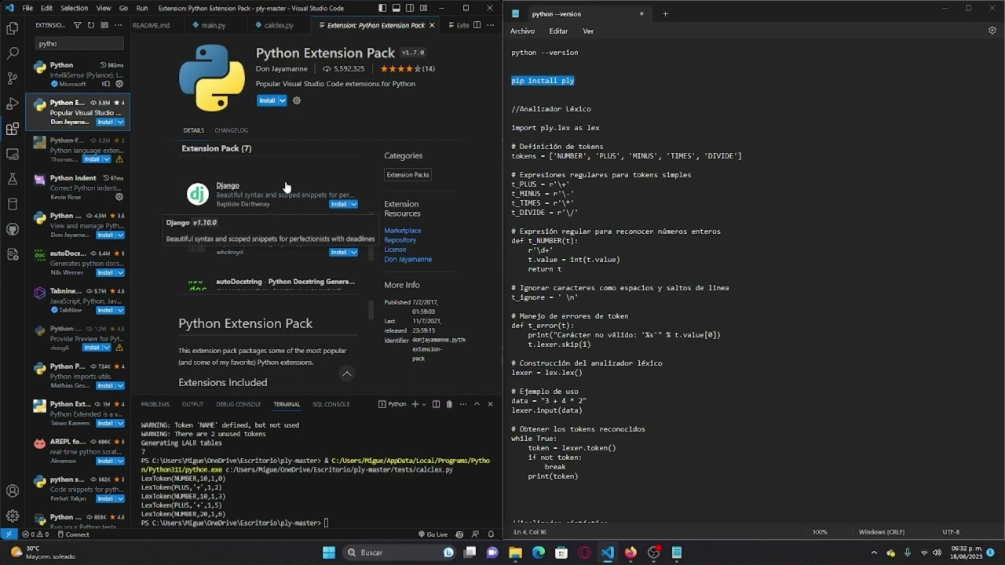Open Microsoft Edge from taskbar
1005x565 pixels.
(539, 552)
